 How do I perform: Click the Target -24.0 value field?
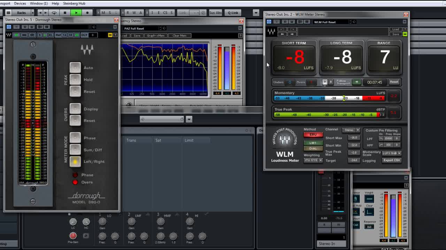(354, 160)
